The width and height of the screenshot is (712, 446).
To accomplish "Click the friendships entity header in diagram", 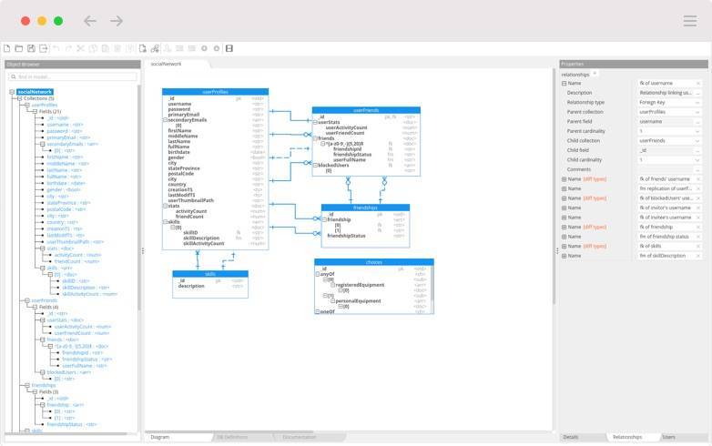I will [364, 208].
